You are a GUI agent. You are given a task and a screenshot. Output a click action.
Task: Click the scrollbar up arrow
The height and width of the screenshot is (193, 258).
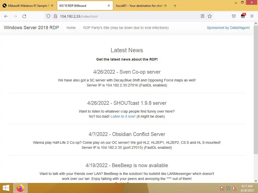coord(256,23)
